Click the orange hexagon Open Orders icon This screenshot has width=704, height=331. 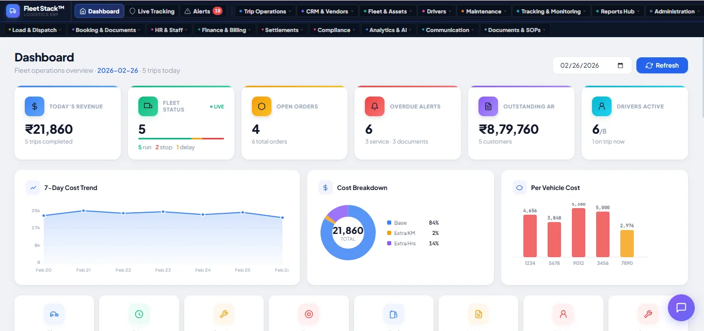coord(262,106)
